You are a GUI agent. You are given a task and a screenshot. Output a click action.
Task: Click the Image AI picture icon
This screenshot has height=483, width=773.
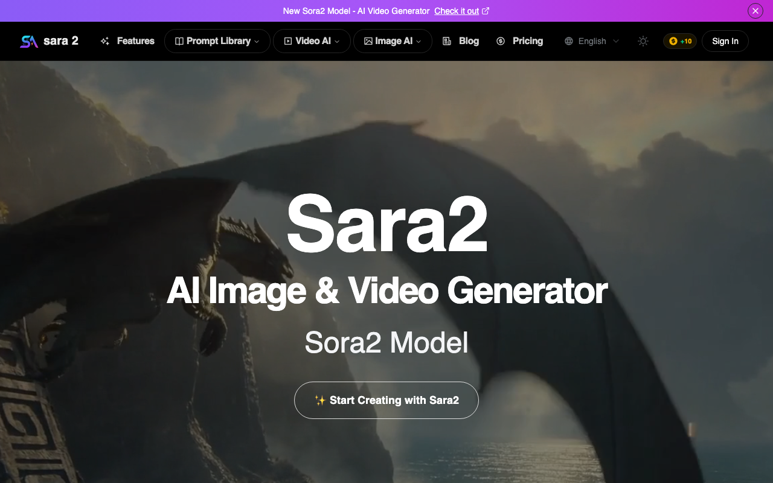pos(368,41)
